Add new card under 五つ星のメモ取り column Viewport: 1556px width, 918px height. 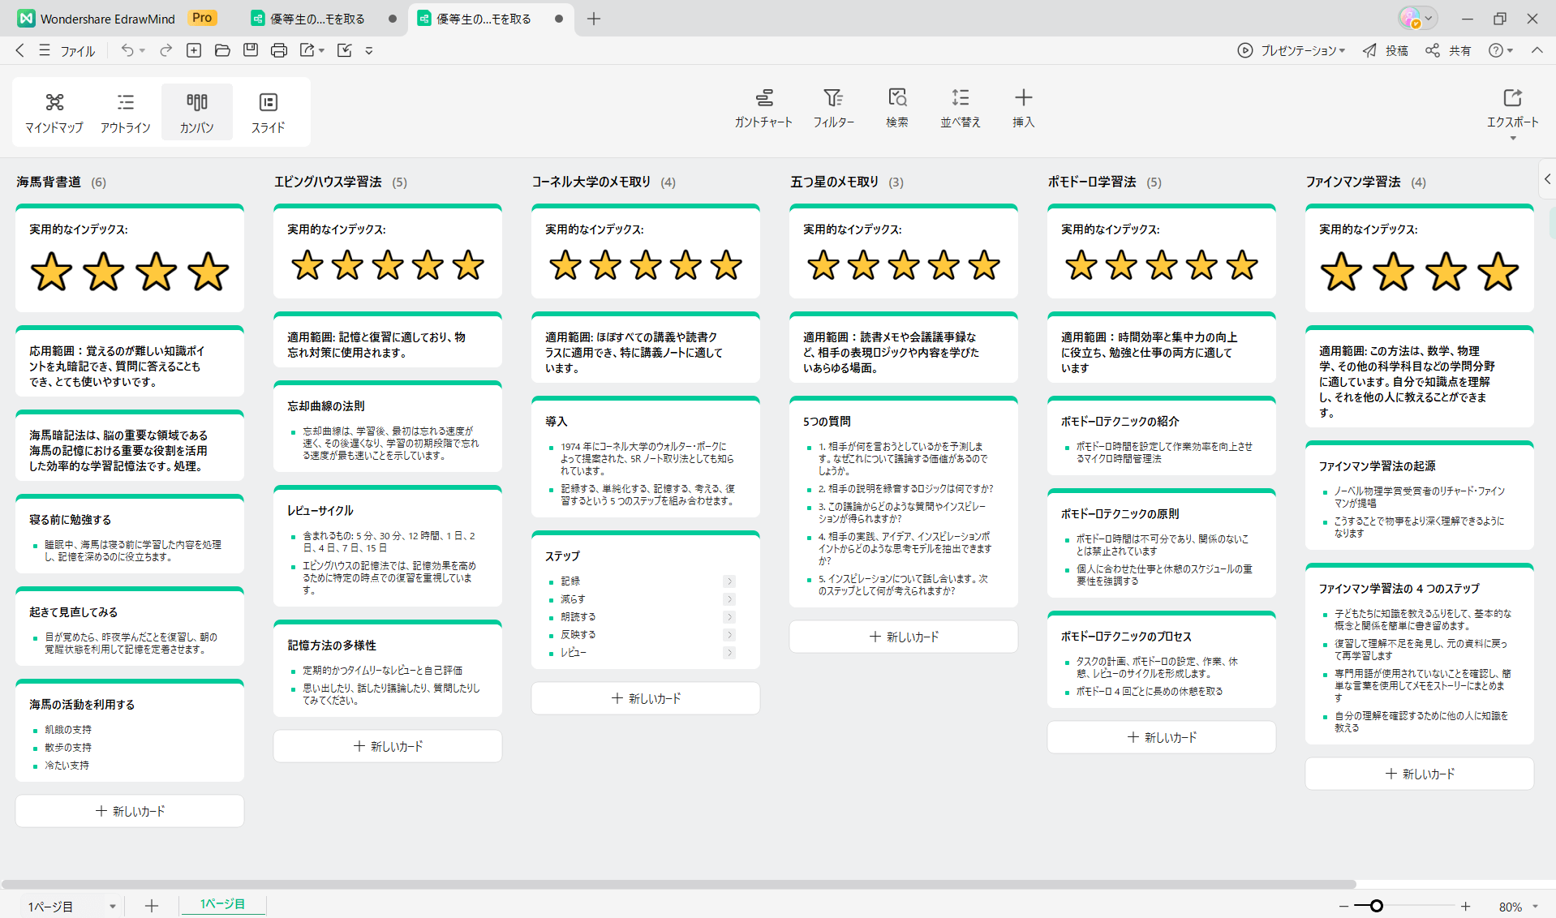click(x=903, y=637)
